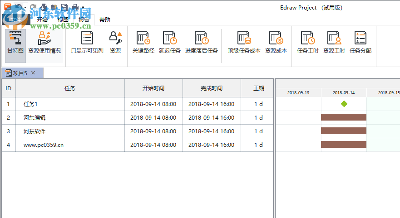
Task: Click the 开始时间 (Start time) column header
Action: (153, 88)
